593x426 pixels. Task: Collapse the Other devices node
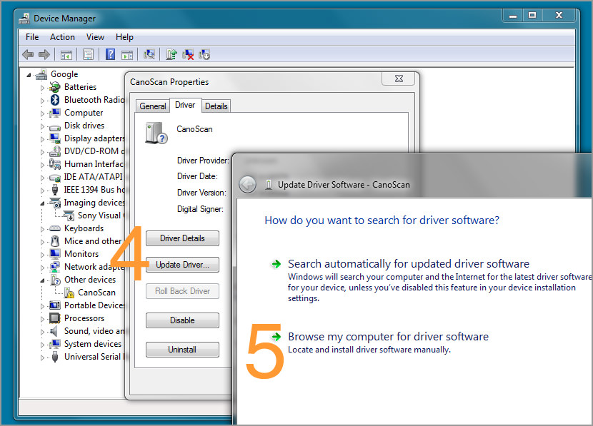click(42, 280)
